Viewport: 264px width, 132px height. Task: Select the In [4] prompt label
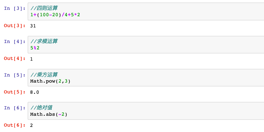click(x=15, y=42)
